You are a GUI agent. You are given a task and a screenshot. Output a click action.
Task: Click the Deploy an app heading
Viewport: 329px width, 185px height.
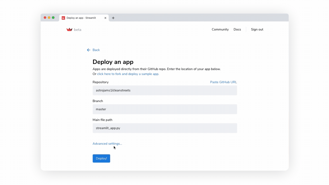coord(113,62)
